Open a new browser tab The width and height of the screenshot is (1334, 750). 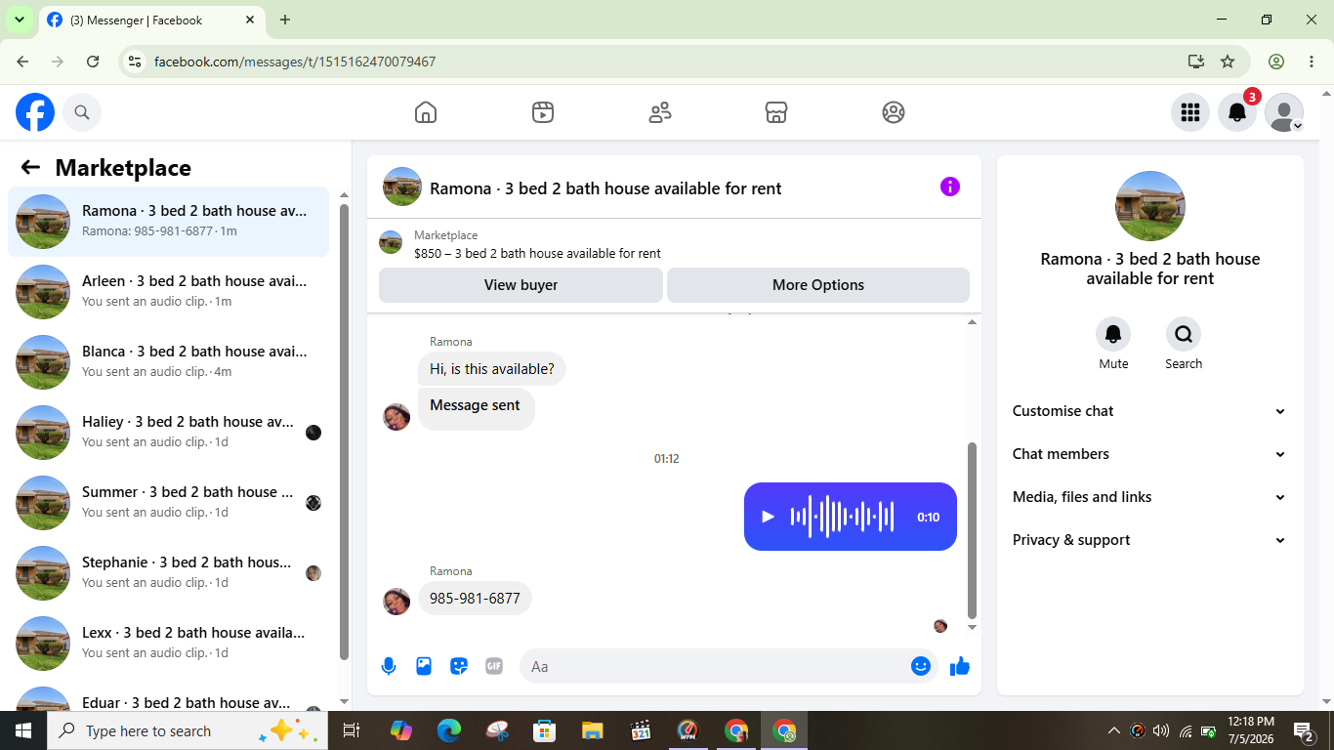click(285, 20)
